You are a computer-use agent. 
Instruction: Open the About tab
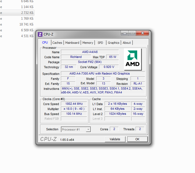(x=127, y=43)
